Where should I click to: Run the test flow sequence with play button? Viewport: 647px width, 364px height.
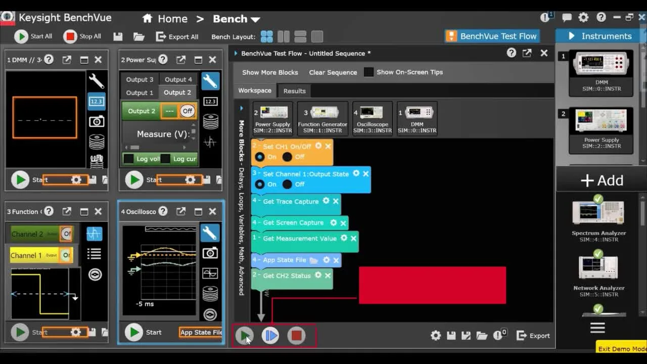[x=245, y=335]
